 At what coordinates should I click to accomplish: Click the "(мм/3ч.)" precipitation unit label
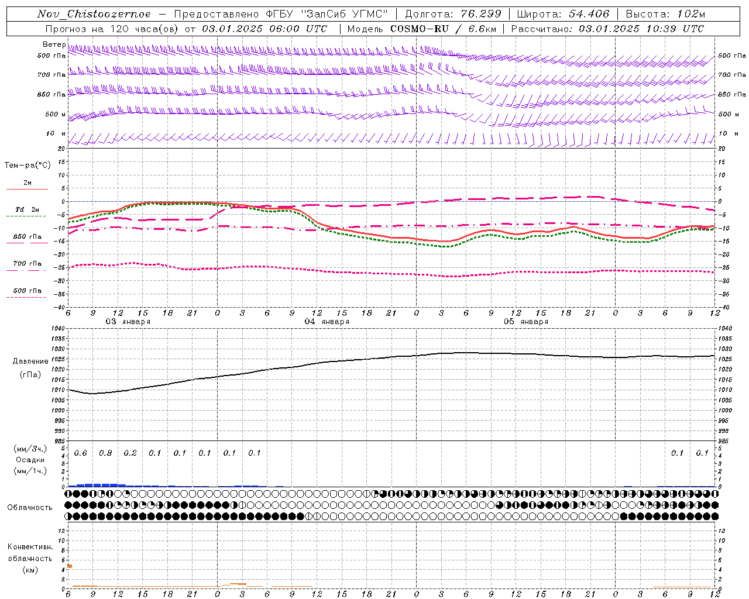30,449
